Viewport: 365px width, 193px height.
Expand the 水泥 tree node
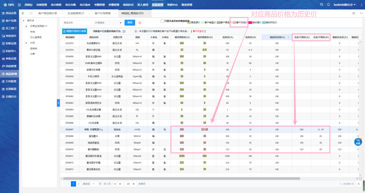coord(26,43)
